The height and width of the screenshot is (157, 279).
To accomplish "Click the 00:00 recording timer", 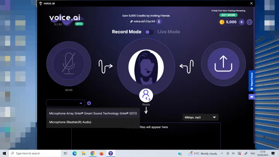I will tap(69, 90).
